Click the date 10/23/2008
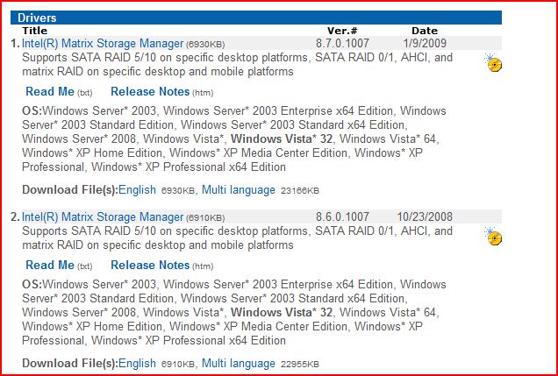The width and height of the screenshot is (558, 376). 425,216
